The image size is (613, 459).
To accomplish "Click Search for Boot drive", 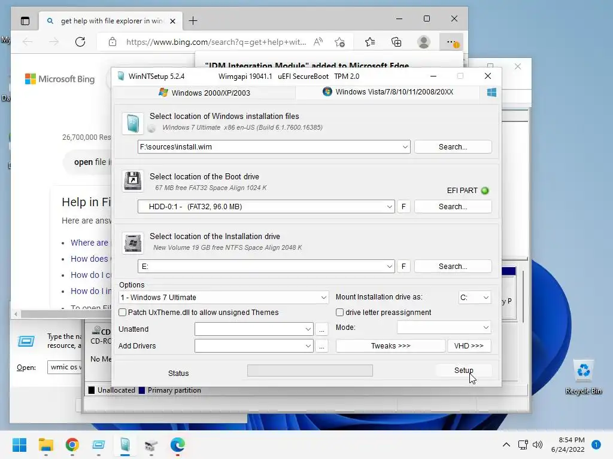I will pos(453,206).
